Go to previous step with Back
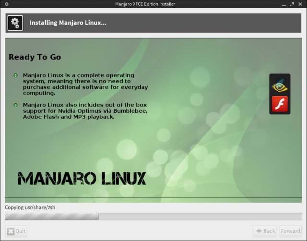 click(265, 231)
